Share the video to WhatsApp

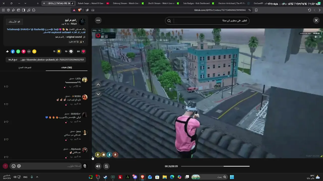18,52
